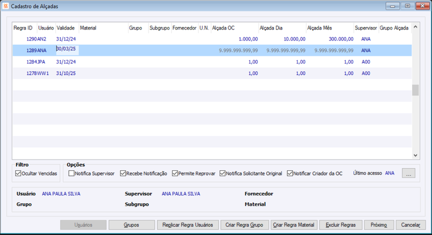This screenshot has height=235, width=432.
Task: Open the Grupos button
Action: tap(131, 225)
